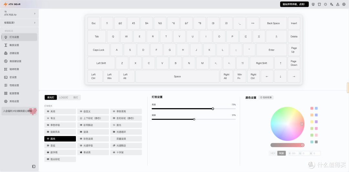Choose the 圣诞 effect
The image size is (349, 172).
pyautogui.click(x=60, y=146)
